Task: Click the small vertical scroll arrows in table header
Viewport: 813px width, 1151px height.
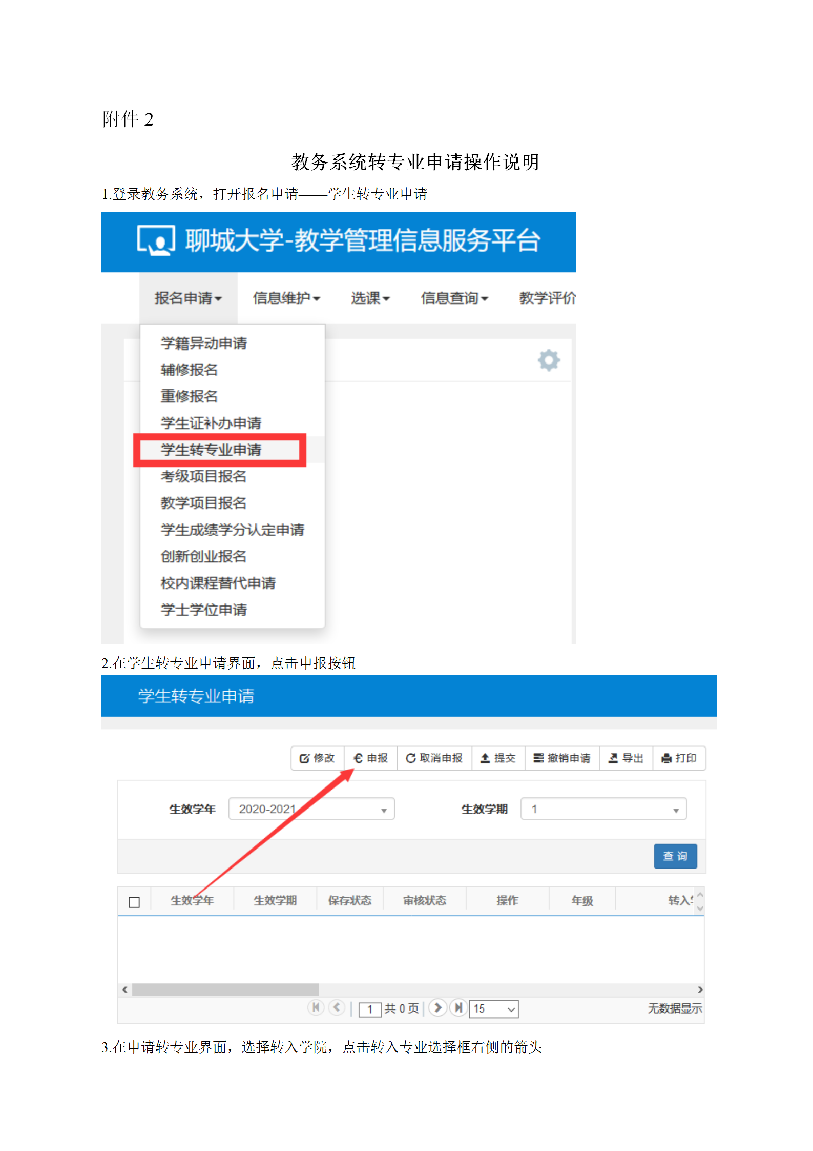Action: 700,902
